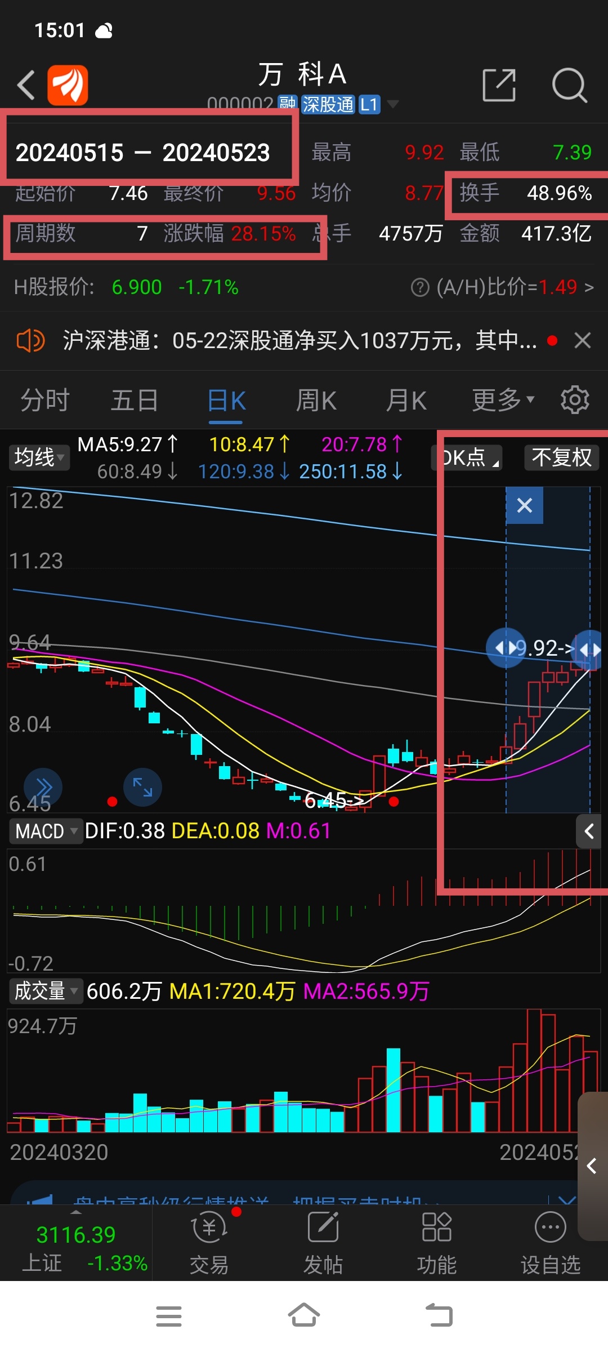Switch to 周K chart tab
The width and height of the screenshot is (608, 1352).
pos(316,401)
